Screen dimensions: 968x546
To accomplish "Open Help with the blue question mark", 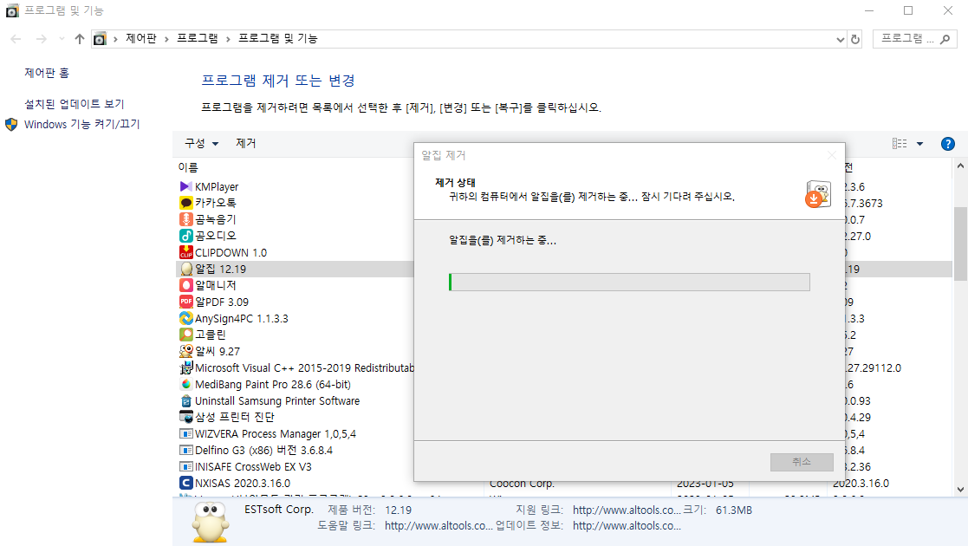I will click(947, 144).
